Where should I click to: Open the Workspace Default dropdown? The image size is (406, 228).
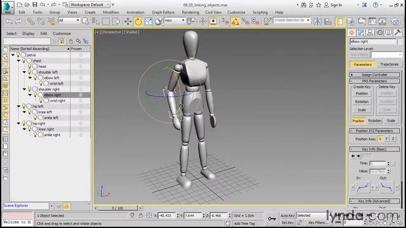point(90,4)
